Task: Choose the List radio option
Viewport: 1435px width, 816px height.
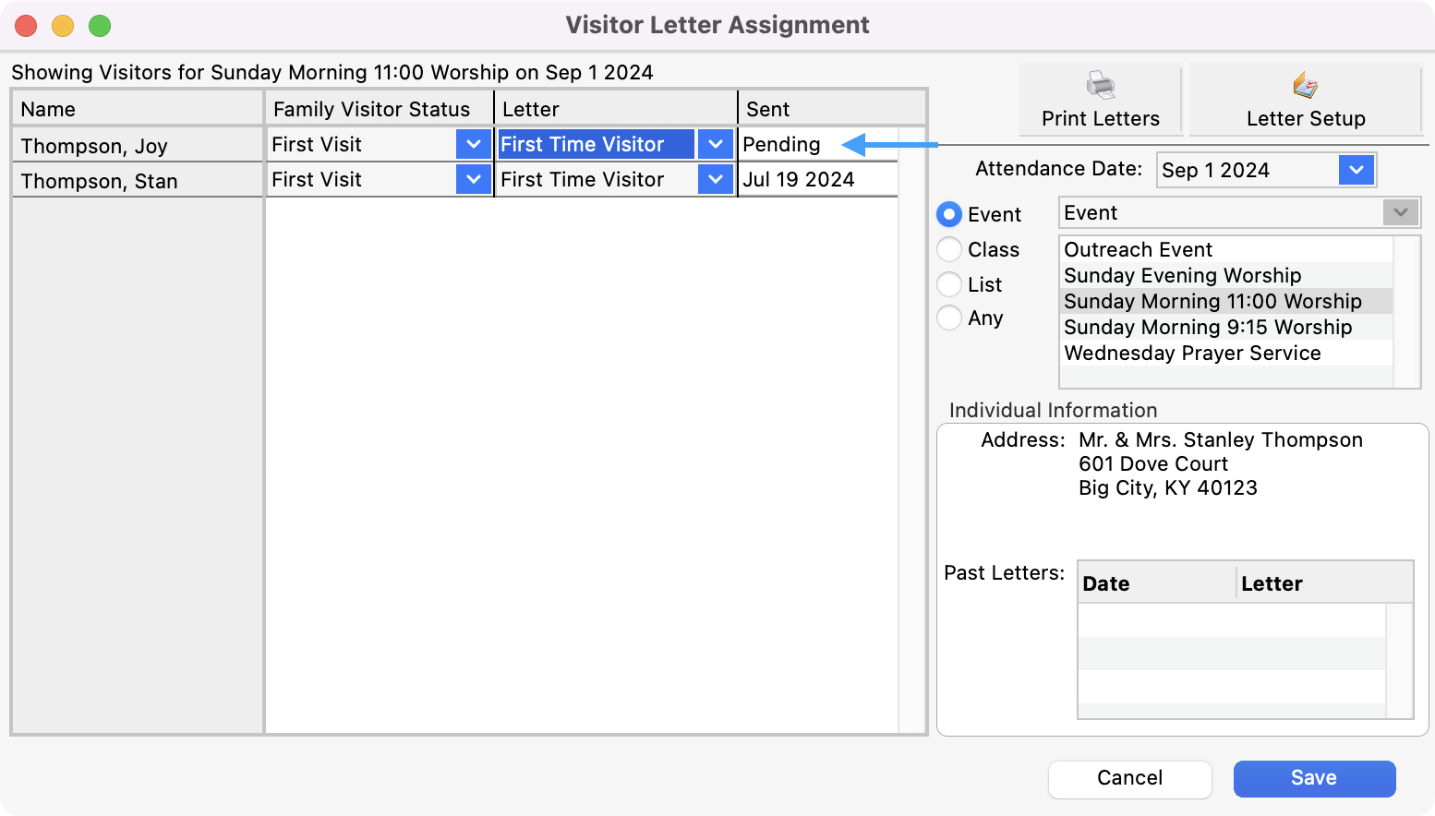Action: (949, 284)
